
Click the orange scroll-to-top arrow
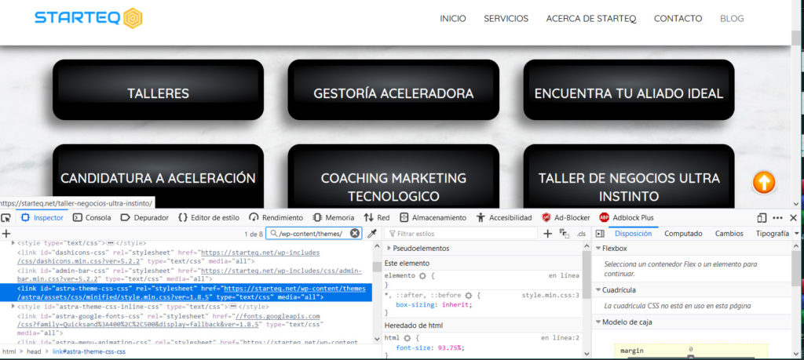point(764,183)
